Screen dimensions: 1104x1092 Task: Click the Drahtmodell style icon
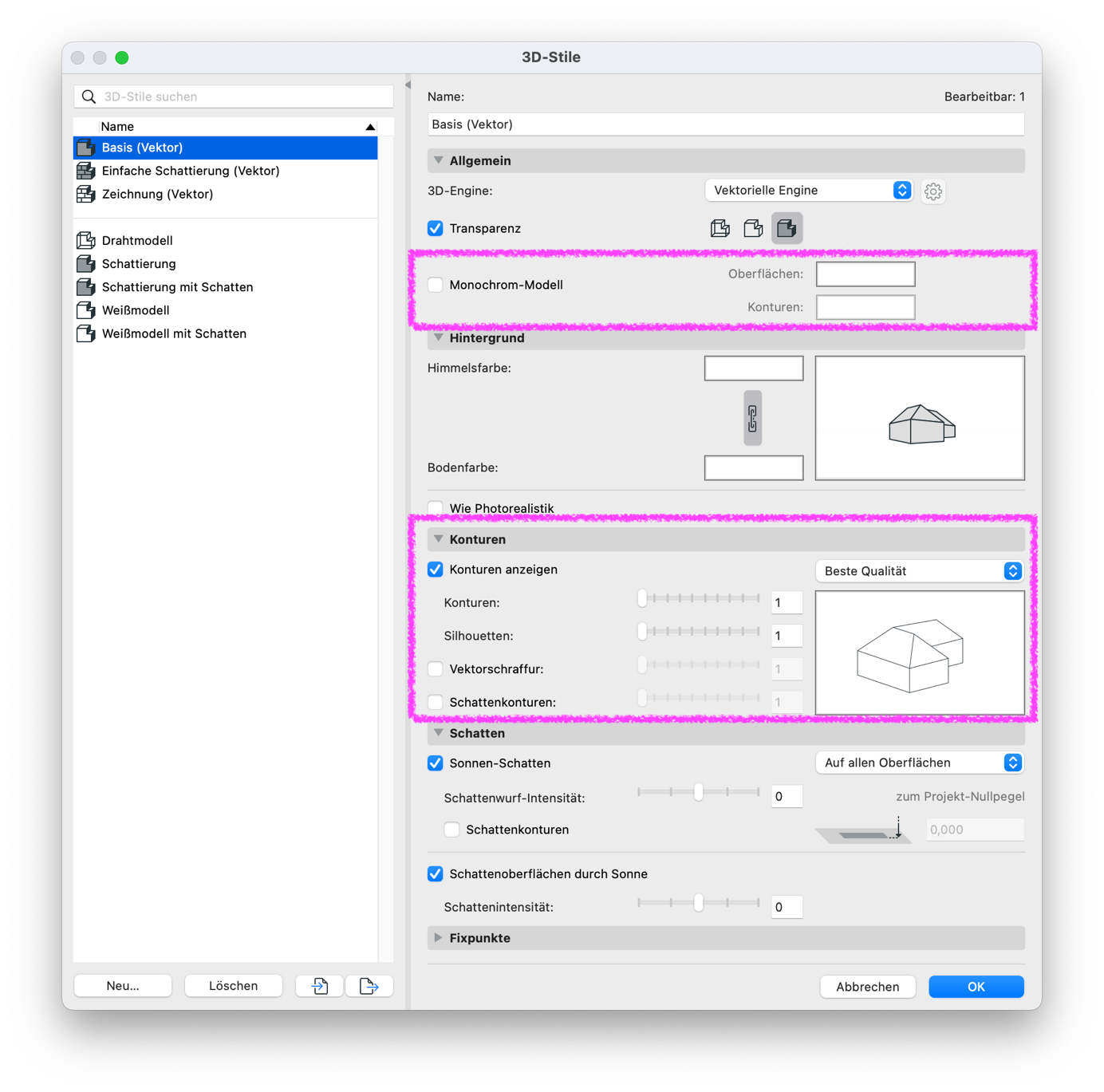pyautogui.click(x=85, y=240)
